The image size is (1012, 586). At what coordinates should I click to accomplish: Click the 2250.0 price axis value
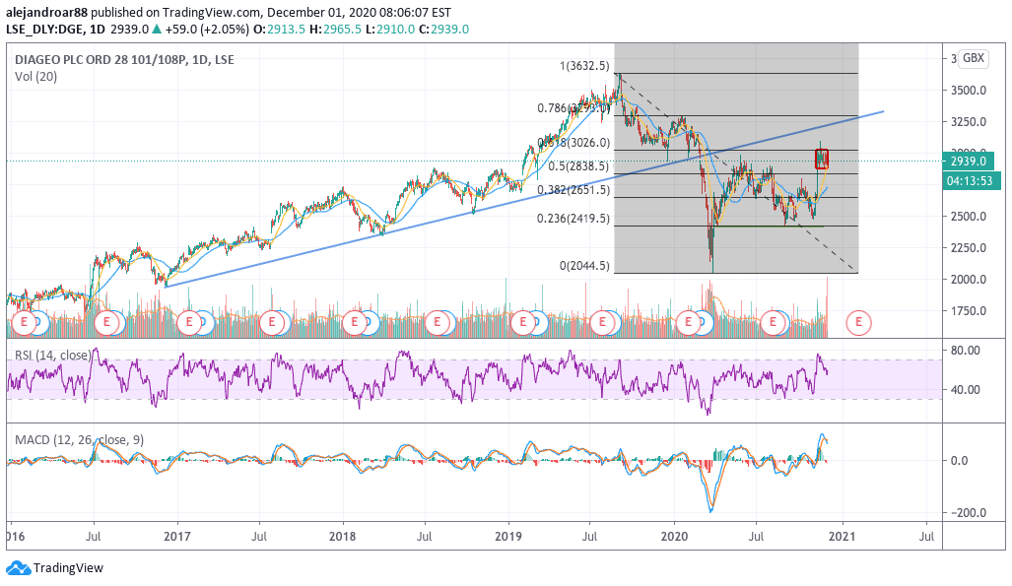coord(968,248)
